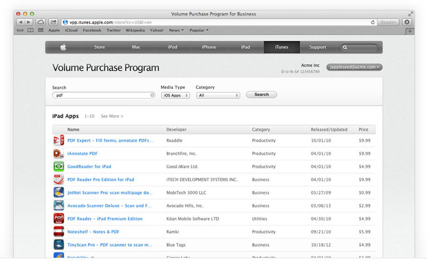This screenshot has width=427, height=261.
Task: Expand News bookmarks folder
Action: tap(176, 30)
